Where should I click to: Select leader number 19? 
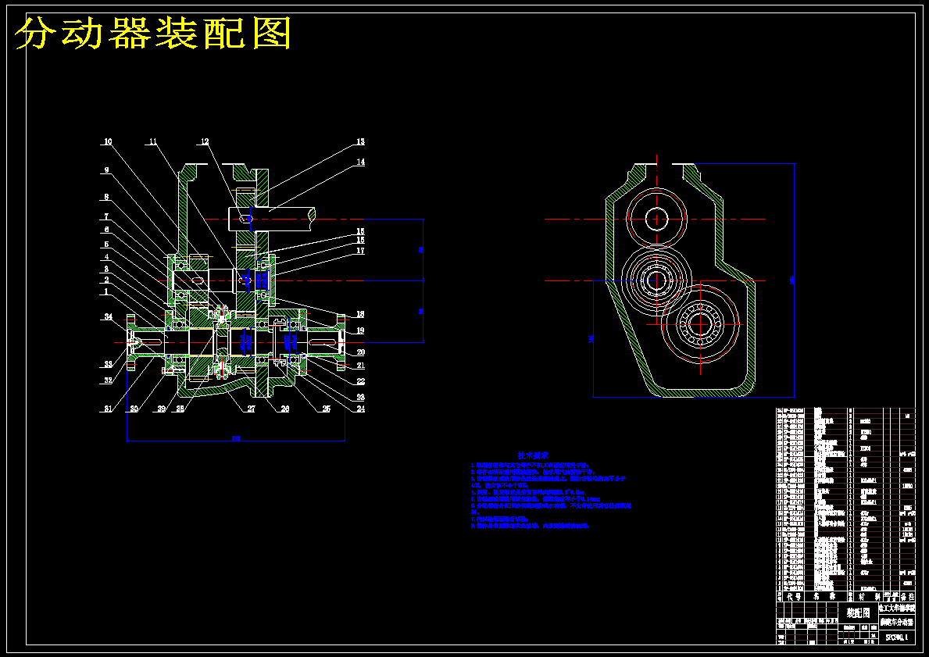[x=360, y=330]
